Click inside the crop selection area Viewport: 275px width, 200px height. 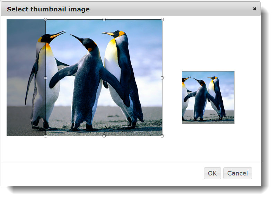[104, 78]
